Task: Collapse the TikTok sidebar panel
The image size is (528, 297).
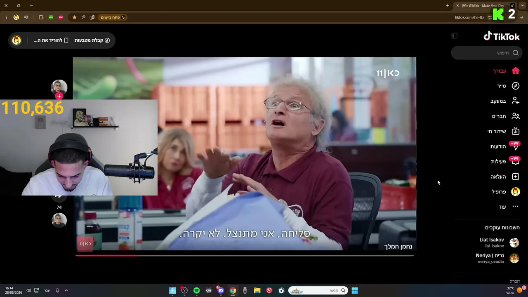Action: 454,36
